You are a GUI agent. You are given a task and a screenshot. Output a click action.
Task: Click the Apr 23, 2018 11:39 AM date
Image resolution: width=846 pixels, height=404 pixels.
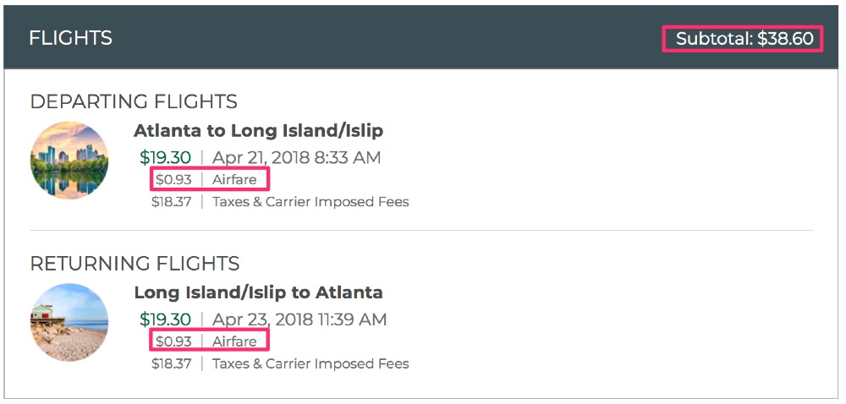tap(299, 319)
